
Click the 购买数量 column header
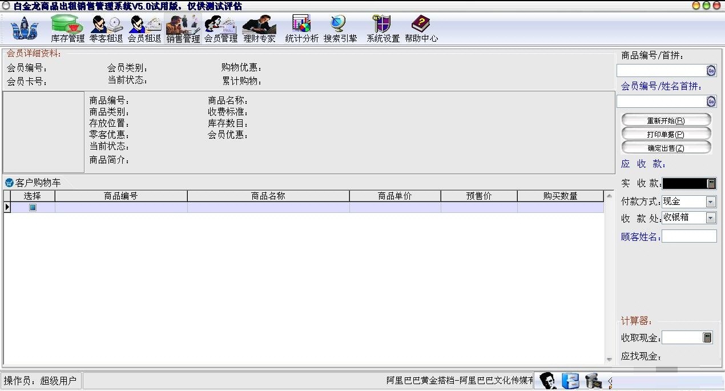coord(561,196)
